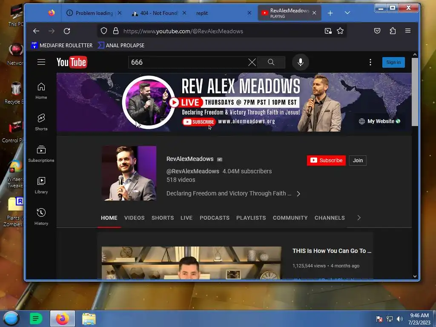Open the LIVE channel tab

186,218
